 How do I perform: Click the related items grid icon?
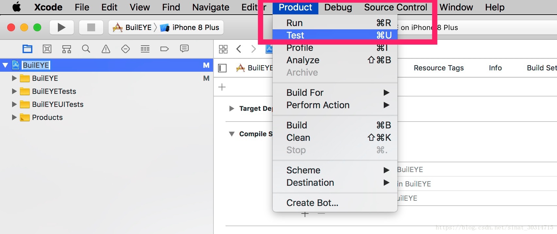coord(223,49)
